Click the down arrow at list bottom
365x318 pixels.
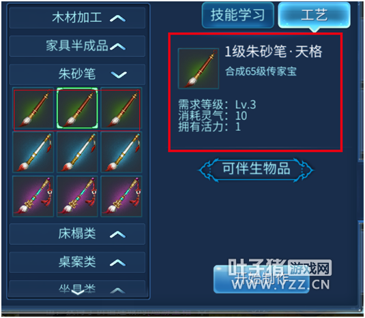pos(78,292)
